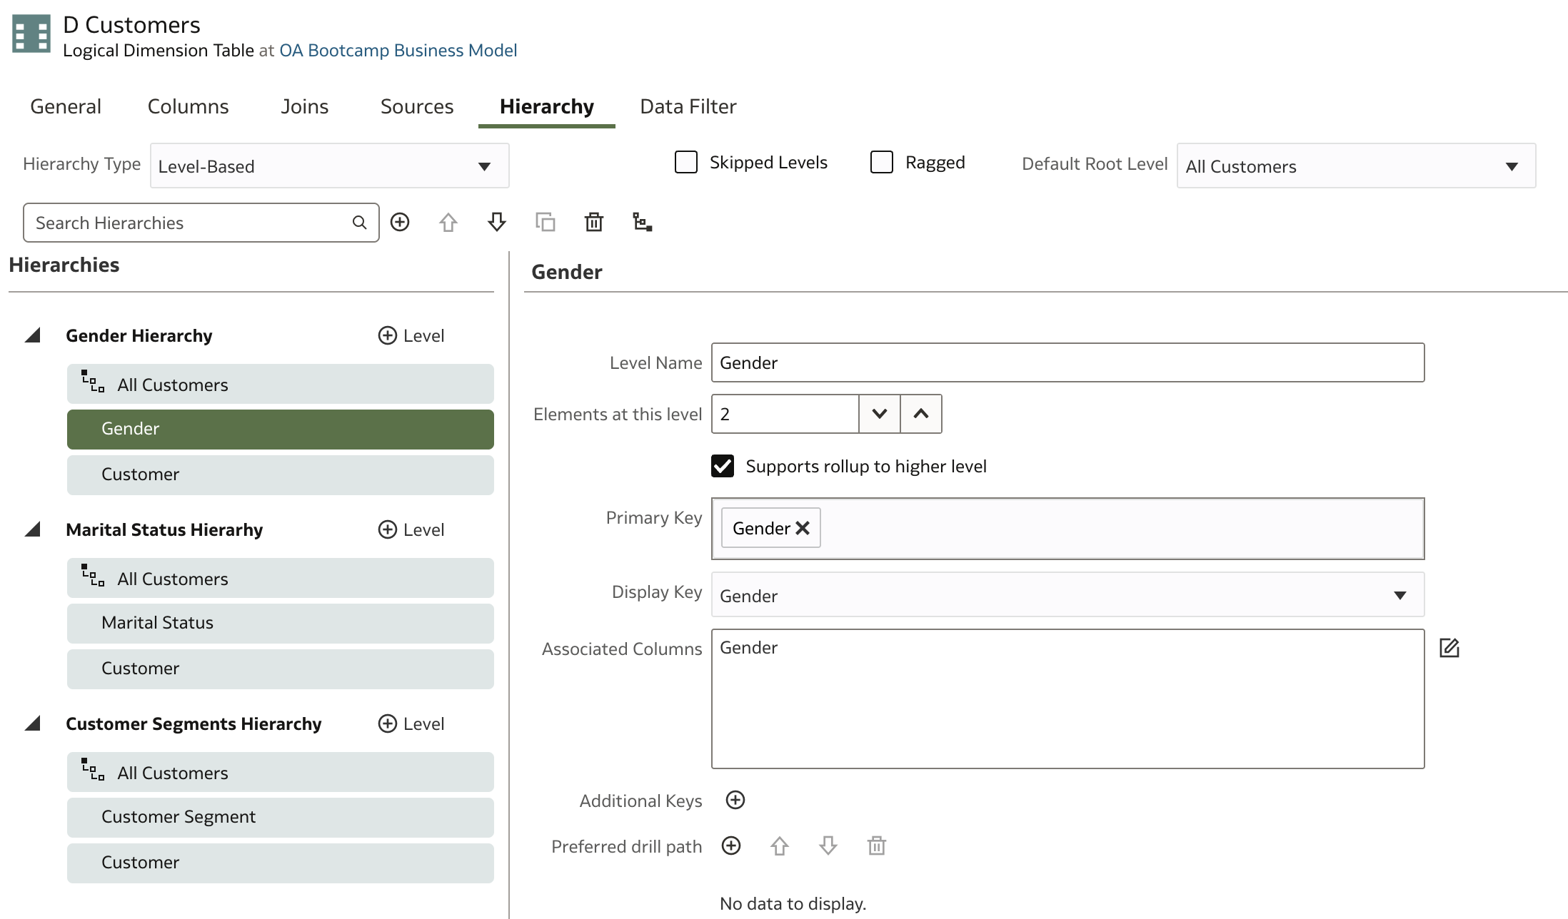The image size is (1568, 919).
Task: Select Customer level under Gender Hierarchy
Action: click(281, 474)
